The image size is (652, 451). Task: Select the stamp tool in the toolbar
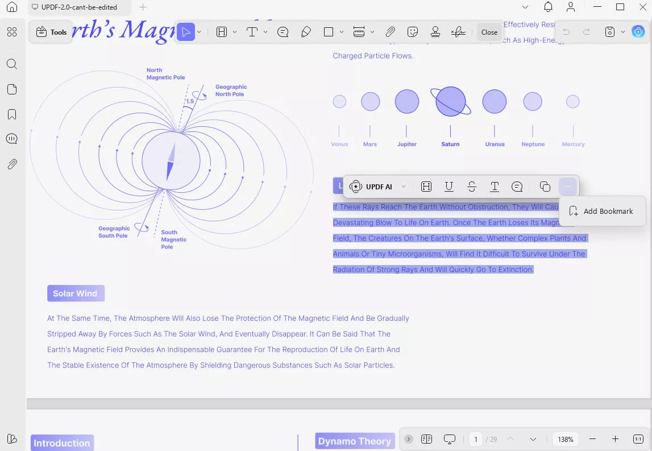tap(435, 32)
